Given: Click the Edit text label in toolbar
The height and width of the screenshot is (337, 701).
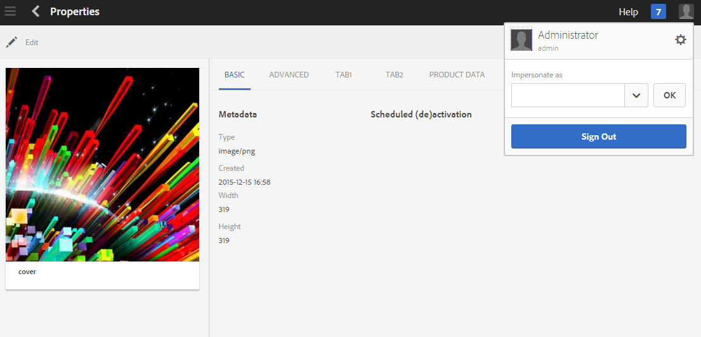Looking at the screenshot, I should point(32,43).
